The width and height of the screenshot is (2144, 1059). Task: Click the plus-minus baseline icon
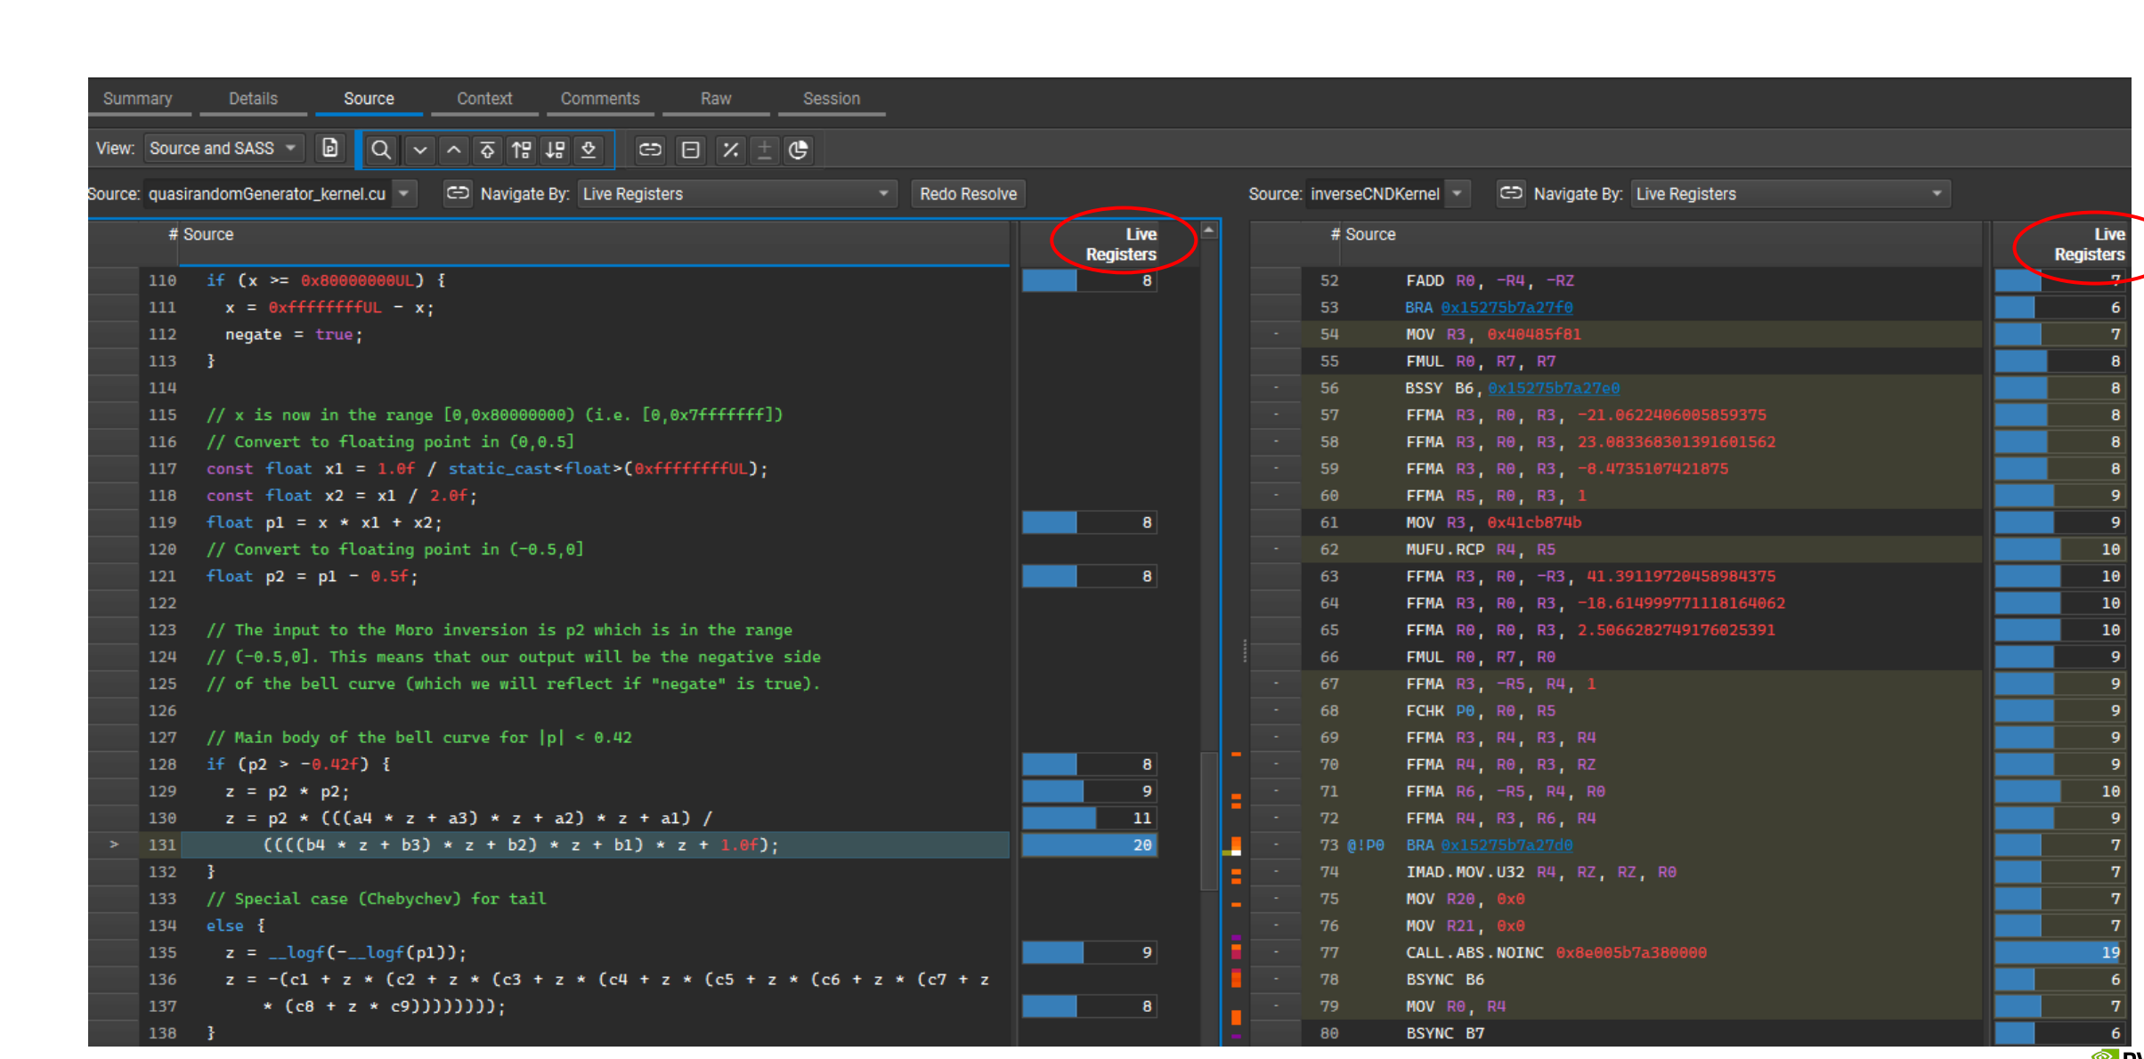pyautogui.click(x=764, y=150)
